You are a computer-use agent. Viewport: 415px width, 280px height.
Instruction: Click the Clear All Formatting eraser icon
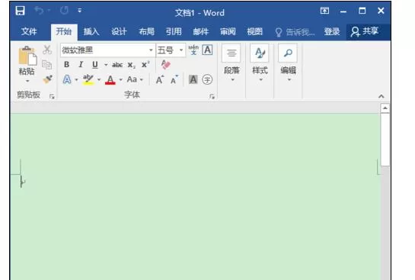point(166,64)
